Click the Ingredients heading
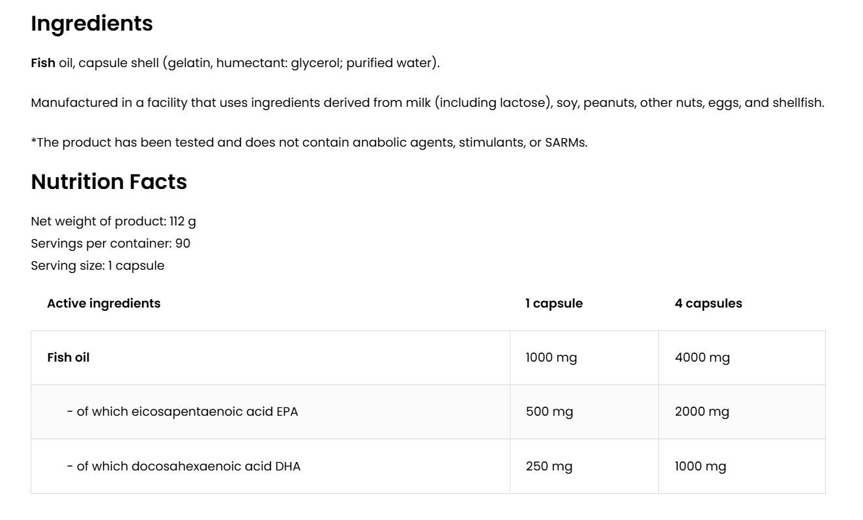Image resolution: width=863 pixels, height=520 pixels. click(x=92, y=23)
